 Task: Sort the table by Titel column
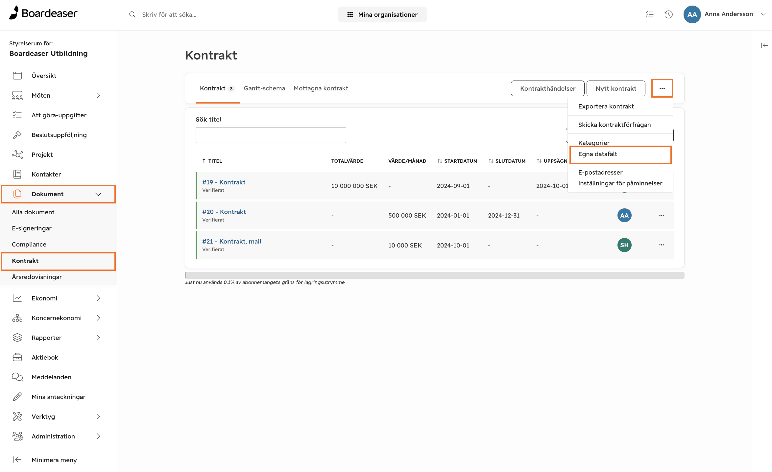[x=212, y=161]
